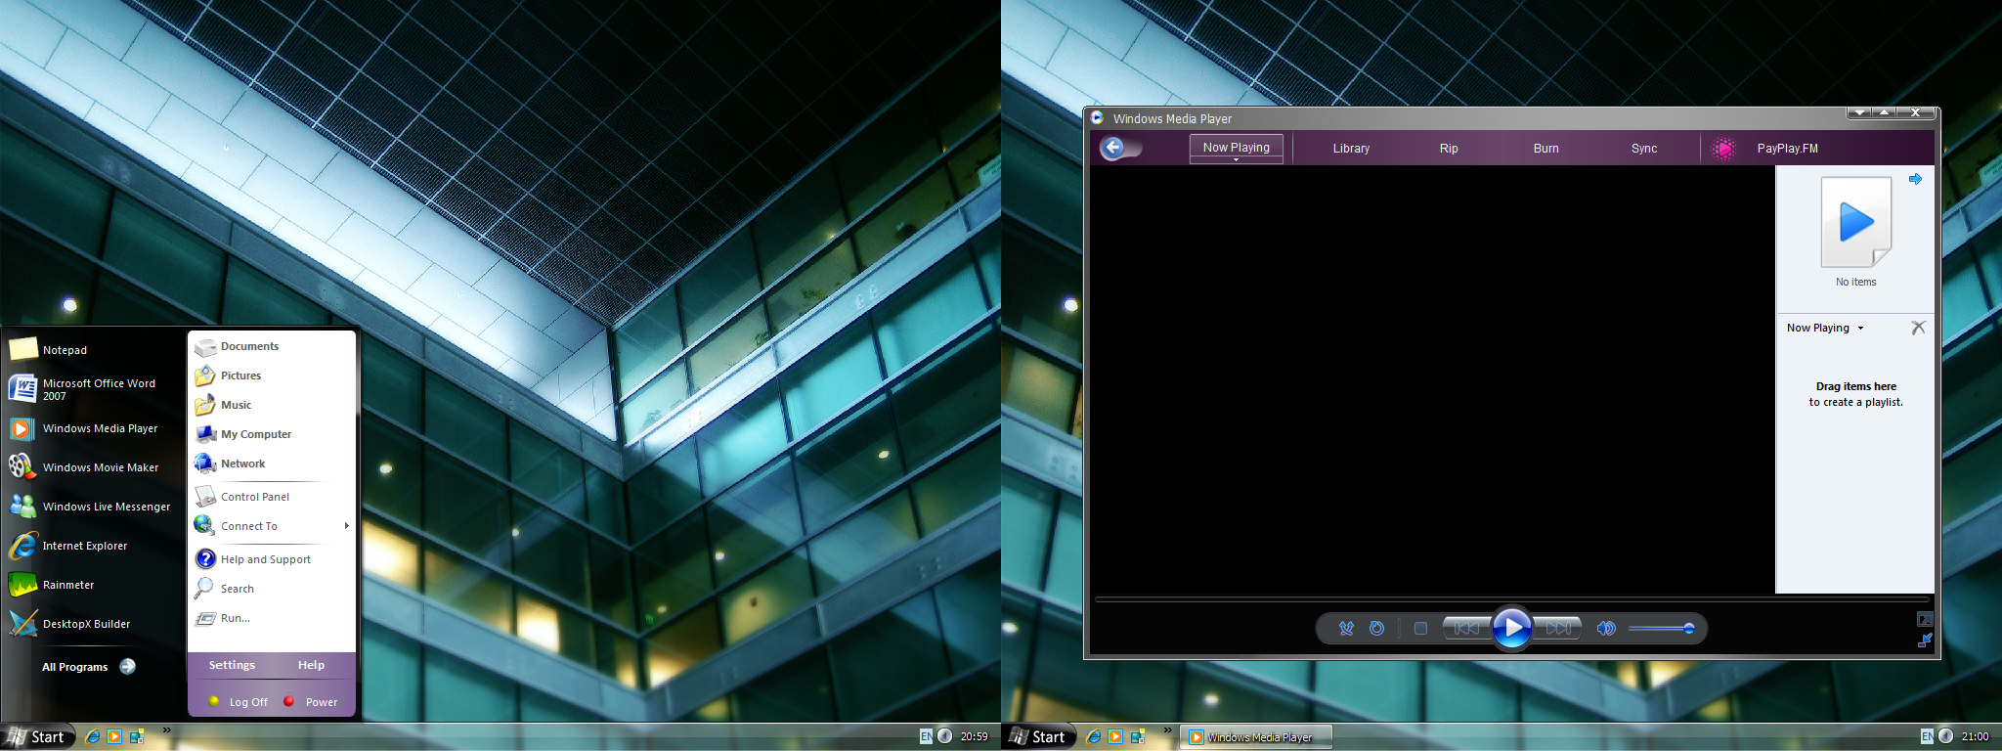Click the Previous track button

click(x=1466, y=628)
